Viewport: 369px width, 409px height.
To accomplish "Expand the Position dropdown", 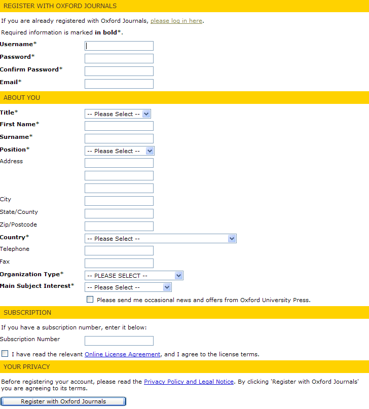I will point(120,151).
